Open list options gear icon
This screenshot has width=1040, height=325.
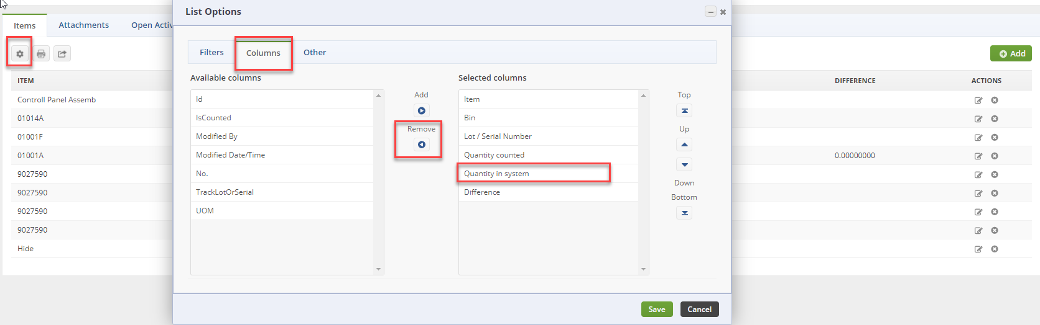click(x=20, y=54)
